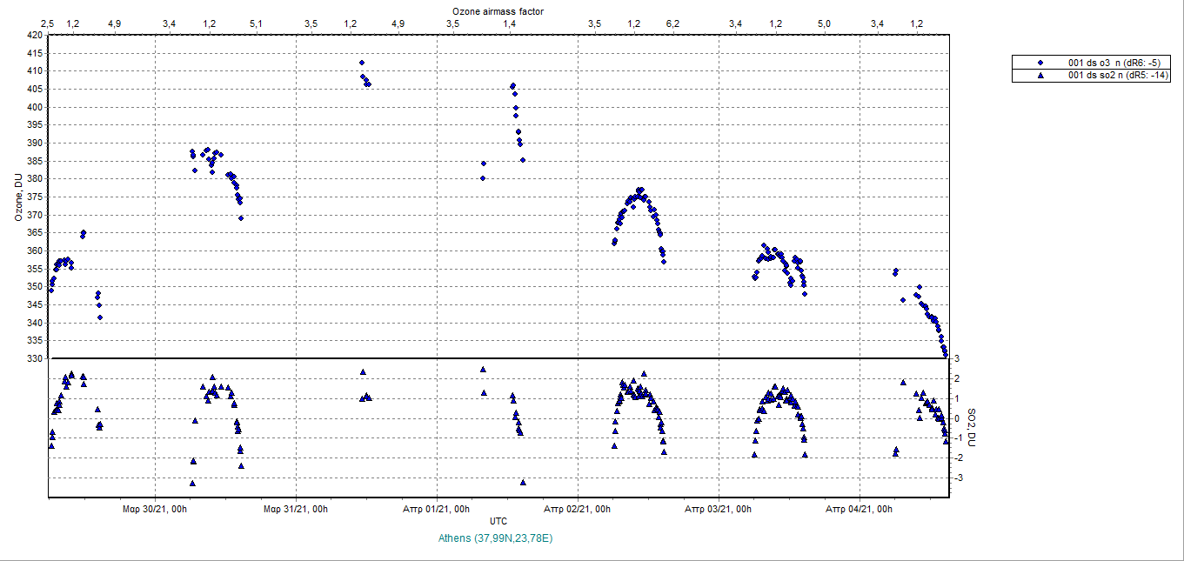Click the triangle marker in the legend
The image size is (1184, 561).
[x=1040, y=76]
